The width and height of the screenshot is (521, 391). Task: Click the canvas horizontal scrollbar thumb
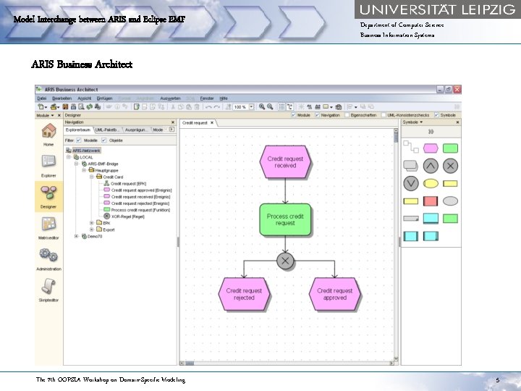[190, 363]
